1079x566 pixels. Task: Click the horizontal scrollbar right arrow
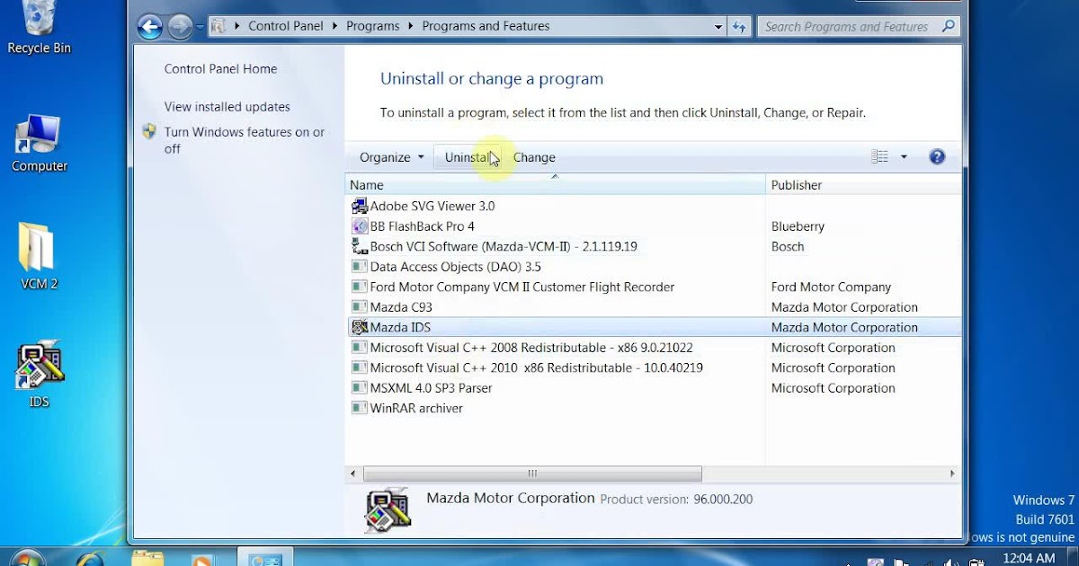click(953, 473)
